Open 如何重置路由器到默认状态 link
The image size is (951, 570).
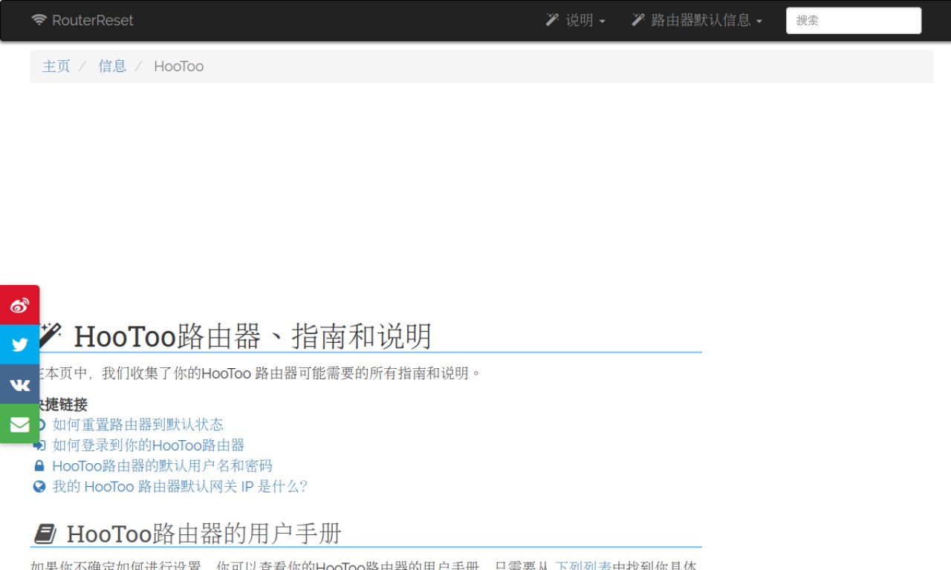point(138,425)
